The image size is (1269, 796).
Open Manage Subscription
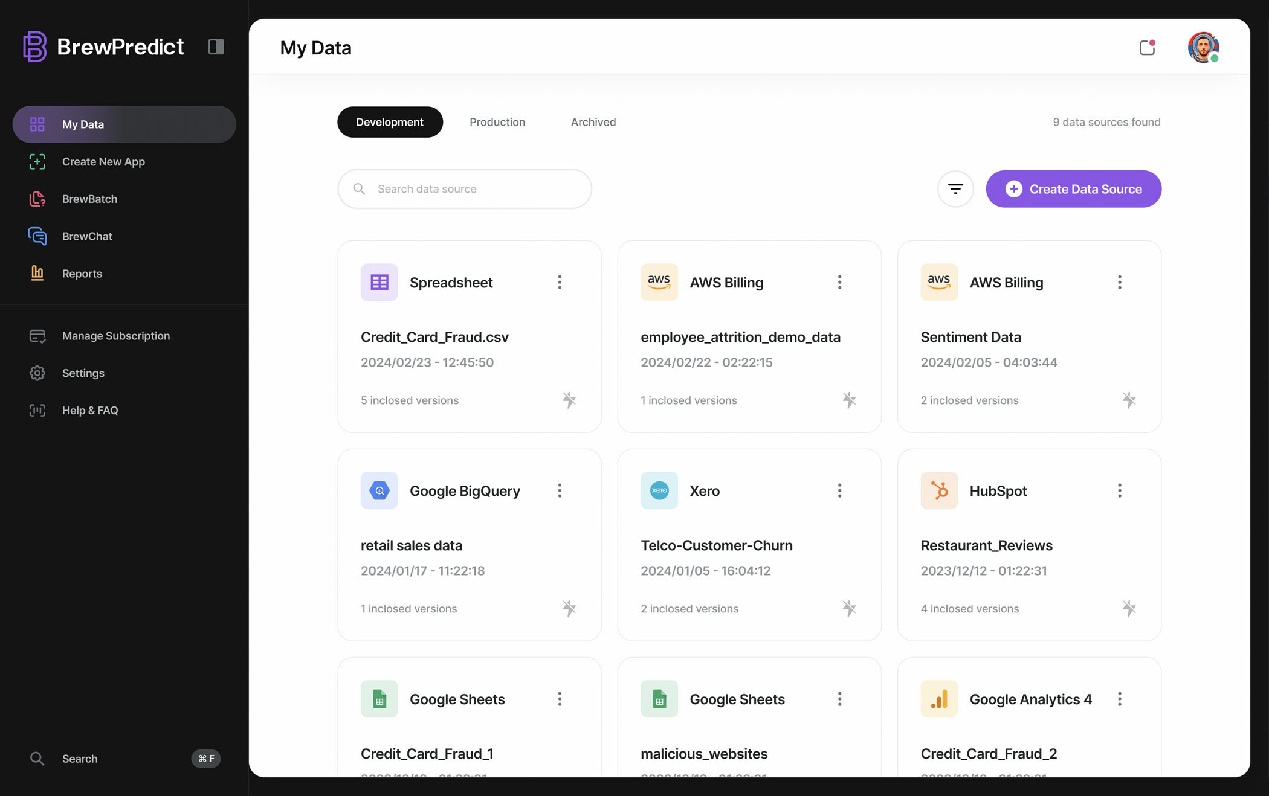coord(124,336)
